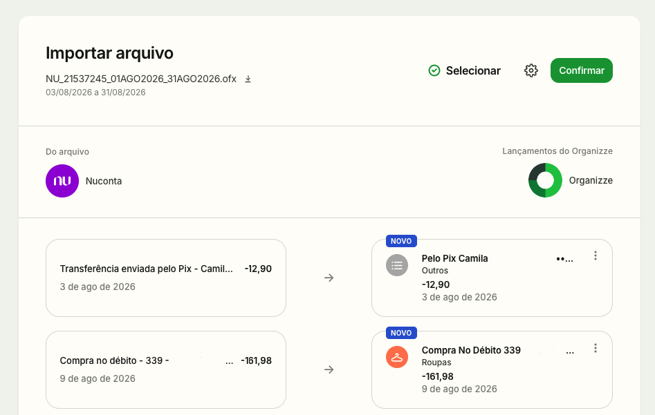
Task: Click the Outros category label
Action: click(435, 270)
